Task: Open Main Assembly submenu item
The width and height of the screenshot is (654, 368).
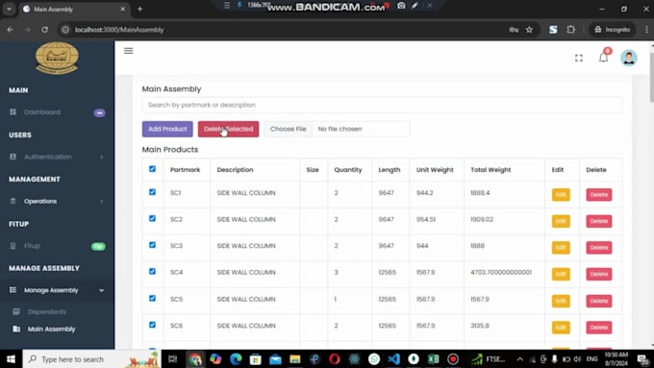Action: click(51, 329)
